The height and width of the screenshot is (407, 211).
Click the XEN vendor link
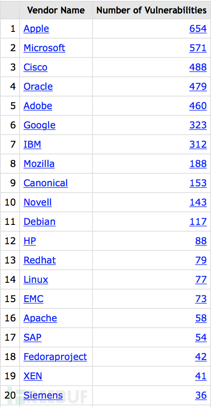click(33, 376)
